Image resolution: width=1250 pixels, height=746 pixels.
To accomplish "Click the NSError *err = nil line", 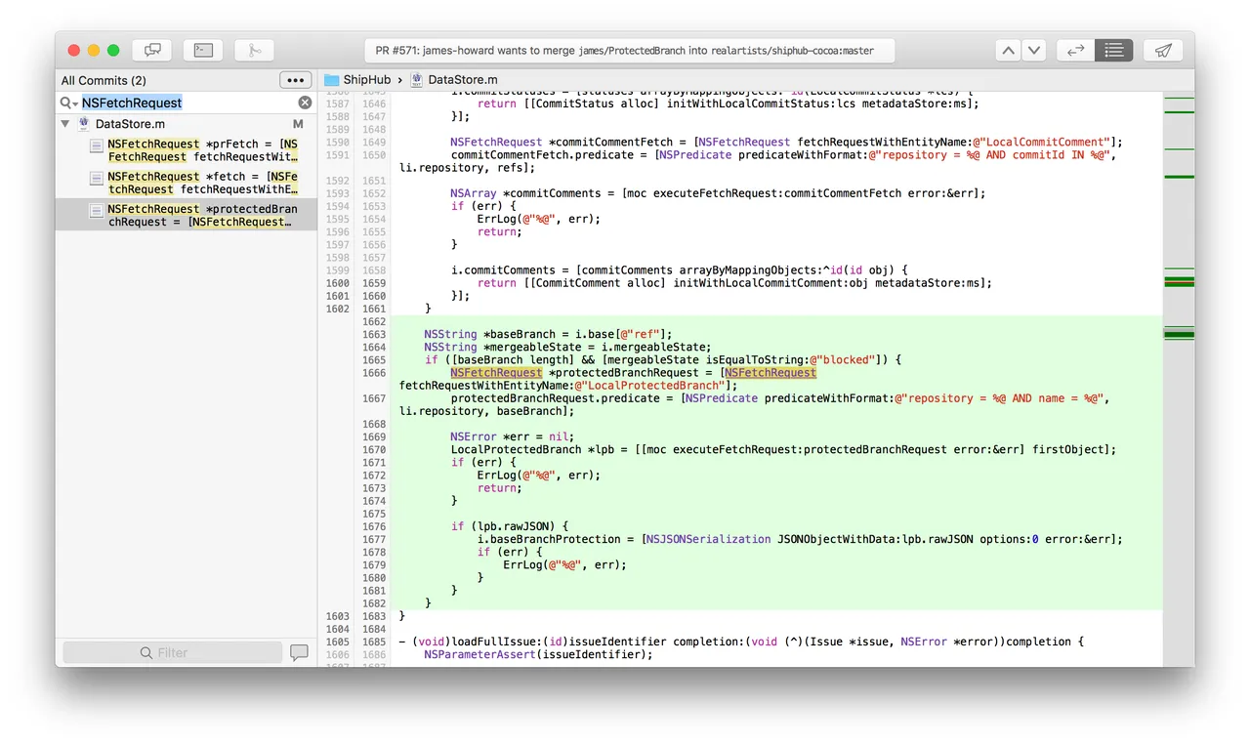I will coord(512,436).
